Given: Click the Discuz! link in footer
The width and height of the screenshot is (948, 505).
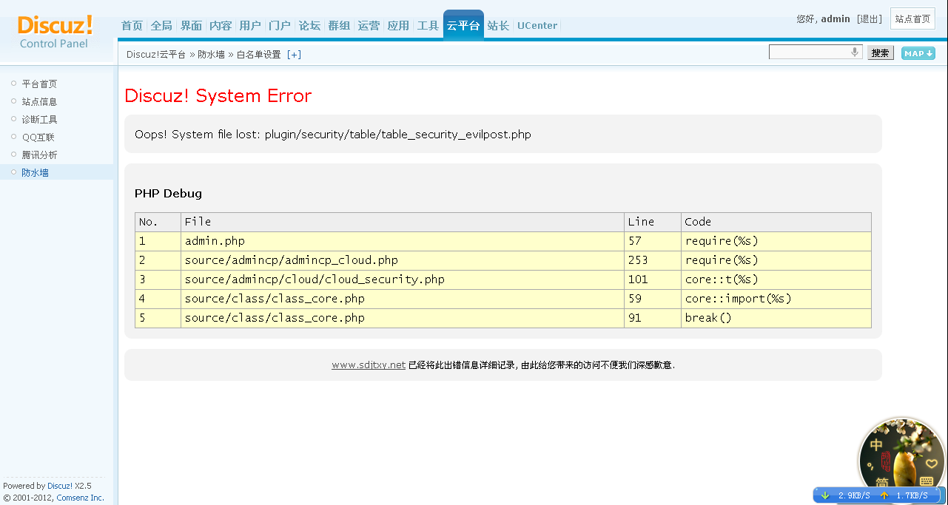Looking at the screenshot, I should [60, 486].
